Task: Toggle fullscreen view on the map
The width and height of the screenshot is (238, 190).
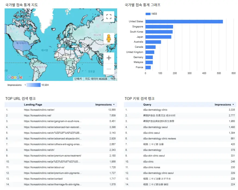Action: [x=109, y=17]
